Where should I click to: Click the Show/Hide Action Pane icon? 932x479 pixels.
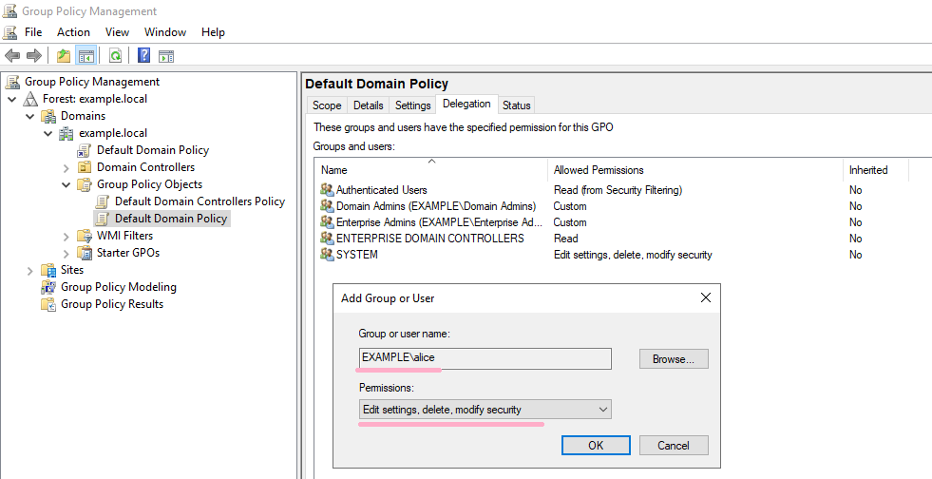[x=166, y=56]
